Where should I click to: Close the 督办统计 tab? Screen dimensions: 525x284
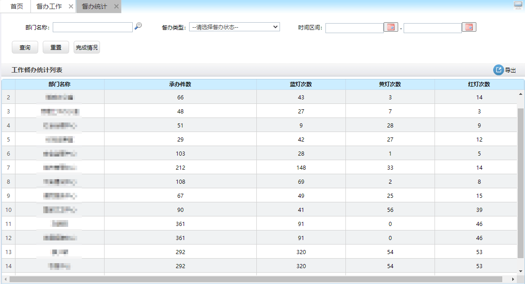(x=116, y=6)
